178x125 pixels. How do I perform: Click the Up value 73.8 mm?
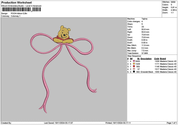145,35
